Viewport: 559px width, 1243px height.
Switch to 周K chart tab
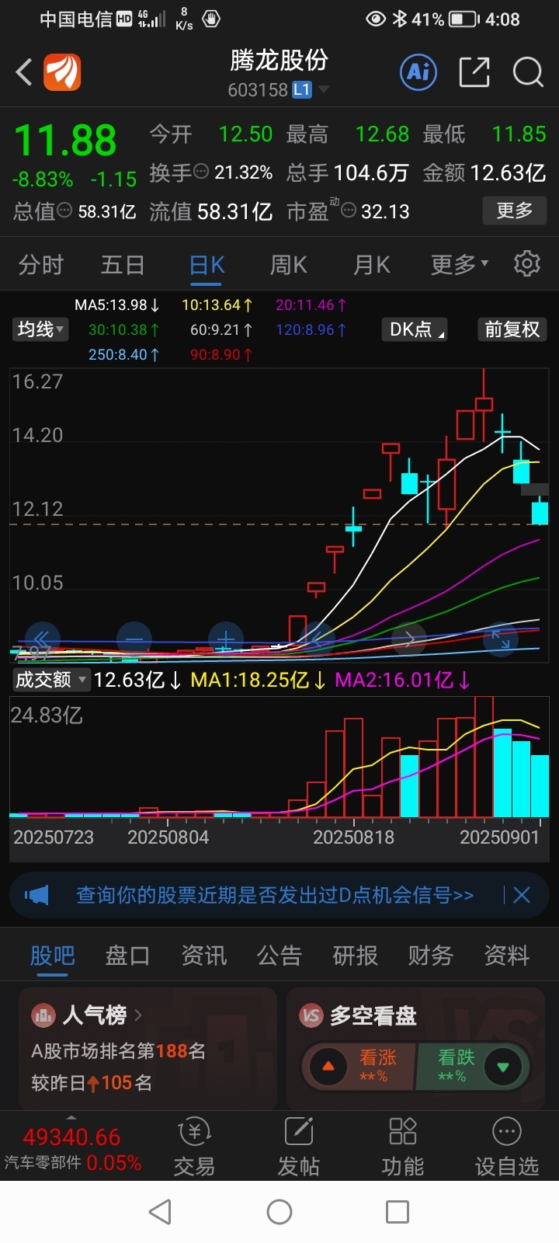point(289,265)
